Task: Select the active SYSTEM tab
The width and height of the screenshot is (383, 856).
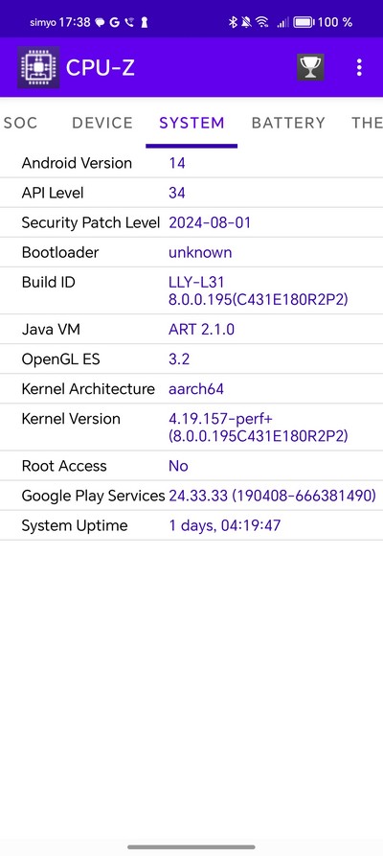Action: [x=191, y=123]
